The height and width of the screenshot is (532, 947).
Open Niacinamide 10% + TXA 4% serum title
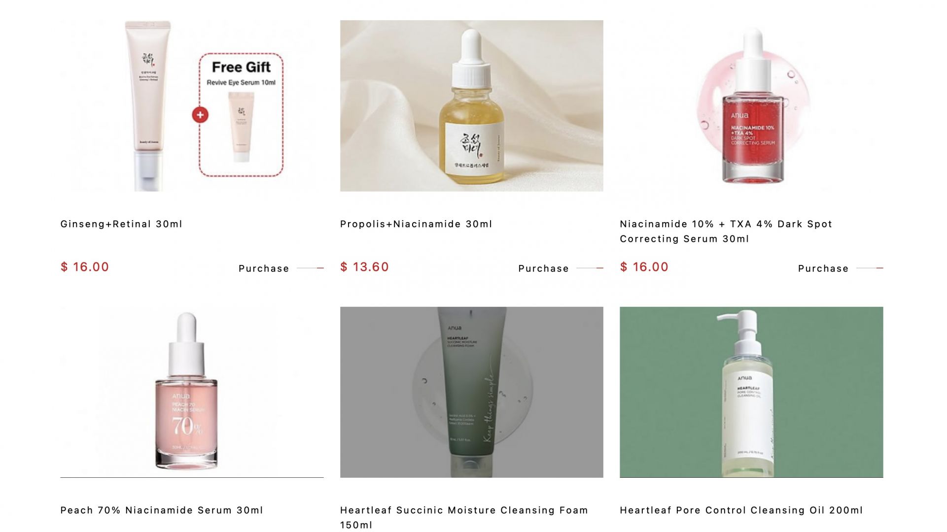[726, 232]
